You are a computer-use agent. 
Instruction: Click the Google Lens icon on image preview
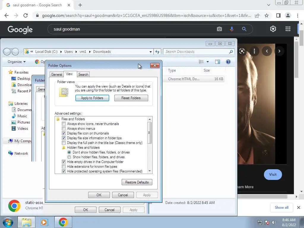pos(242,51)
